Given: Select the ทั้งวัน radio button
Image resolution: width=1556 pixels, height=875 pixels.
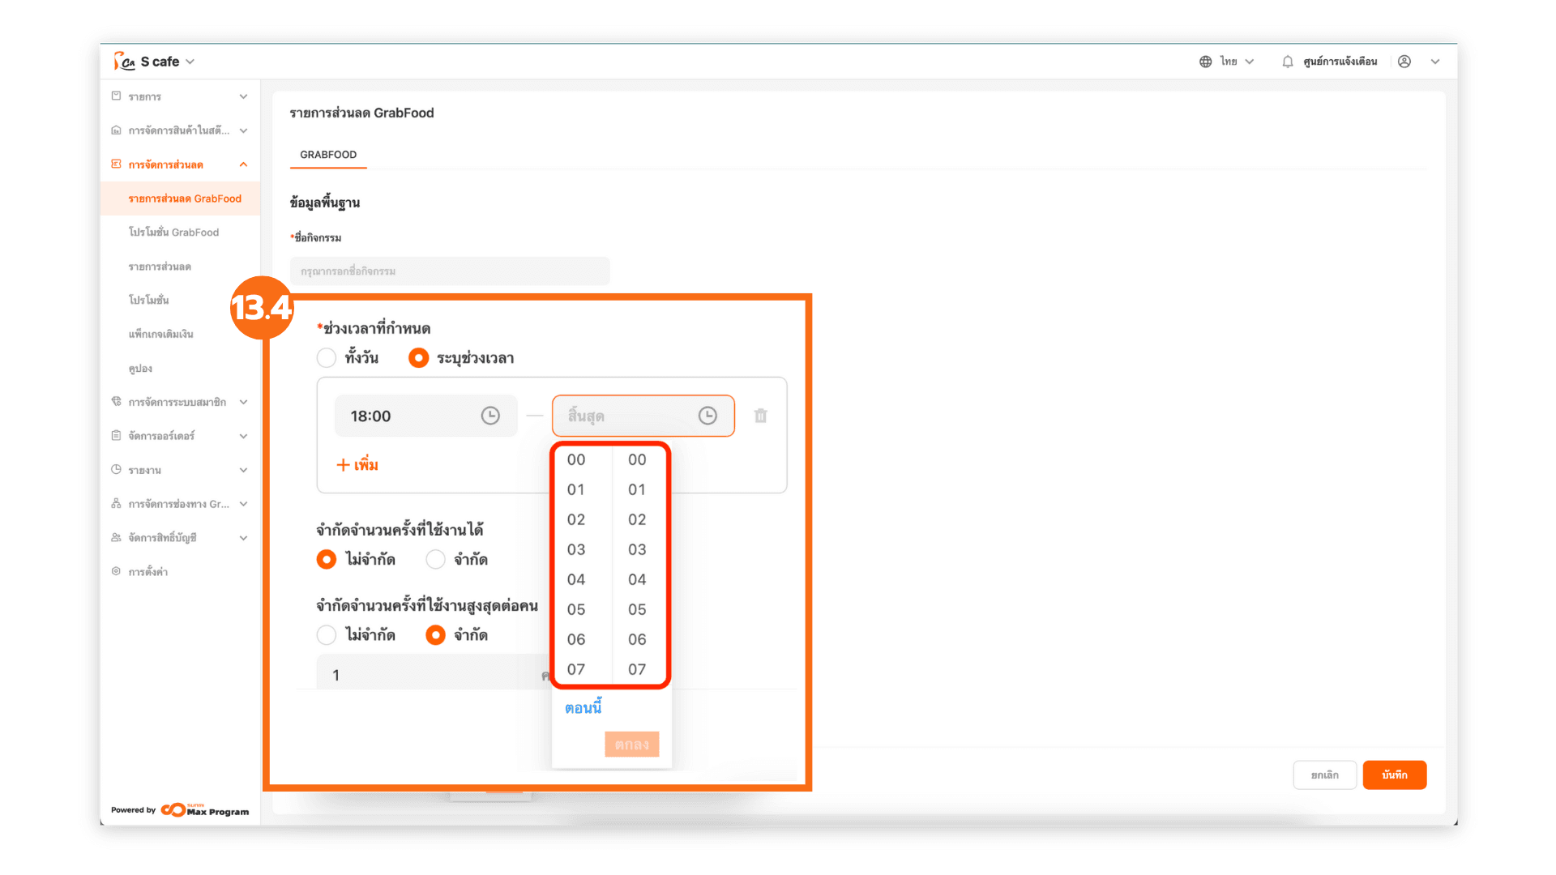Looking at the screenshot, I should click(327, 357).
